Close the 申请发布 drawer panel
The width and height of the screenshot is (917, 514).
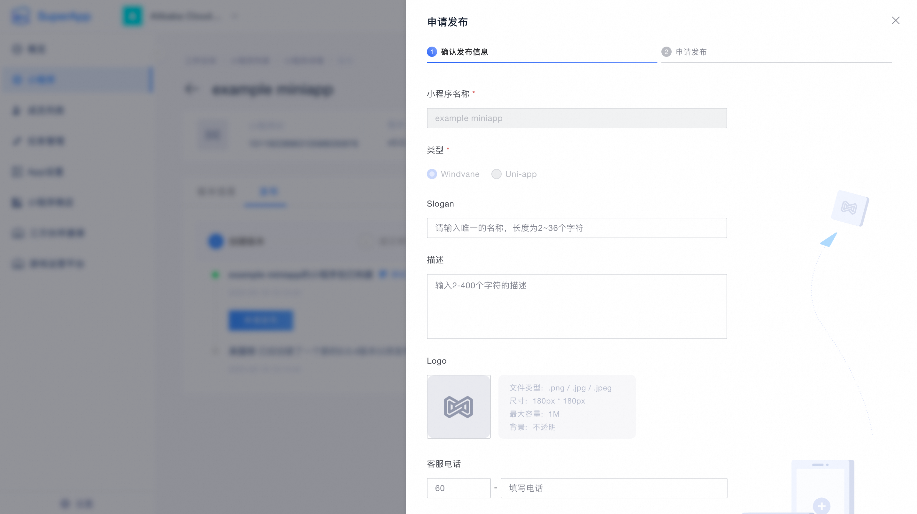[x=895, y=21]
